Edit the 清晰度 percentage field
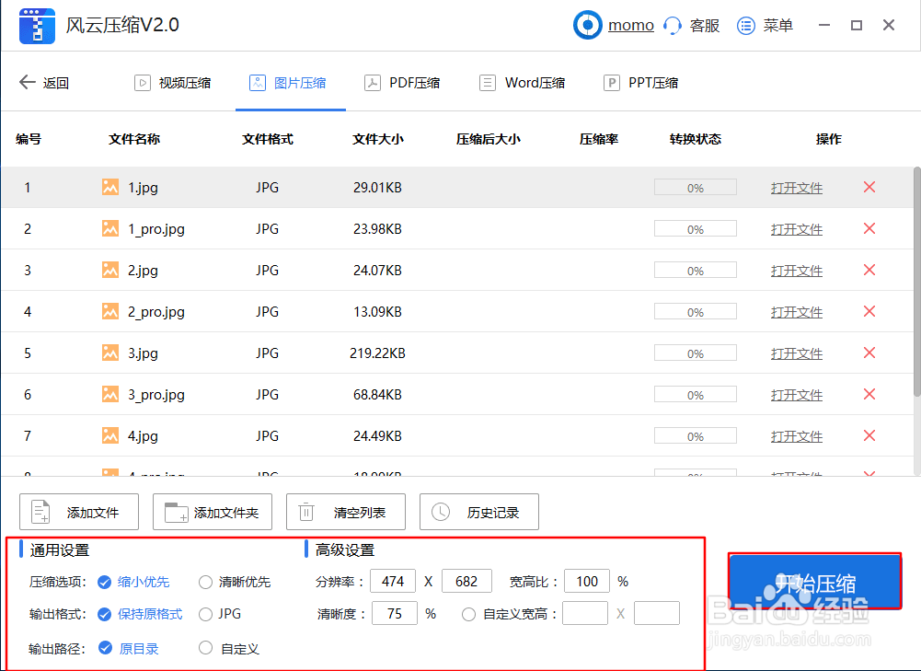Image resolution: width=921 pixels, height=671 pixels. point(395,613)
